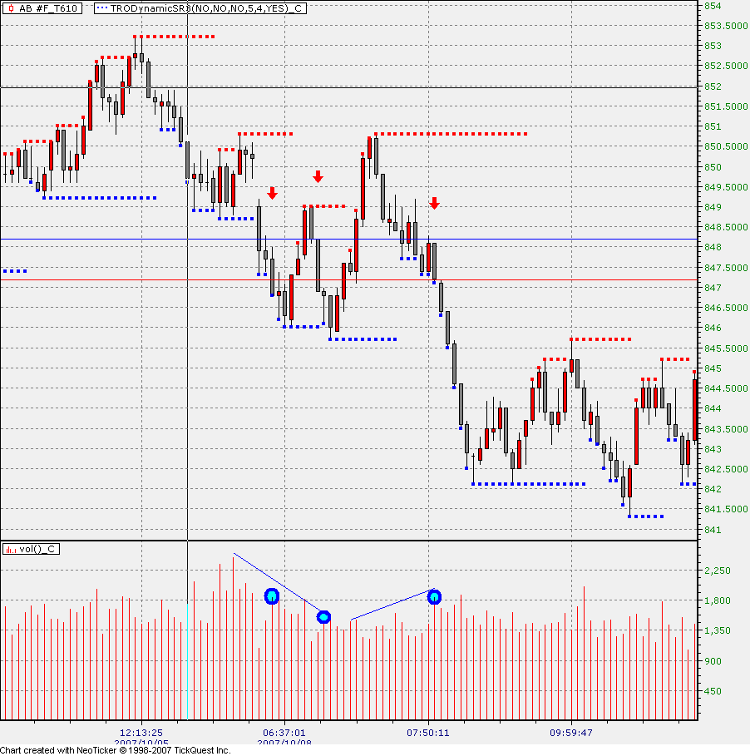
Task: Click the 850 price axis label
Action: point(713,167)
